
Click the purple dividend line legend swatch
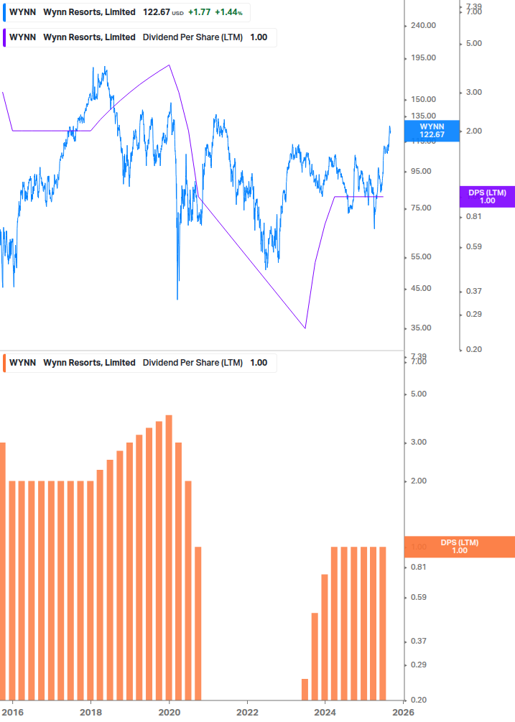pyautogui.click(x=6, y=37)
